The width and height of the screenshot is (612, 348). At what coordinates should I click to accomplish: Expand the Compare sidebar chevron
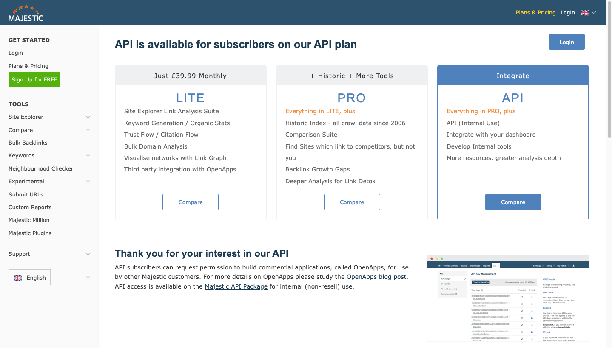point(88,130)
